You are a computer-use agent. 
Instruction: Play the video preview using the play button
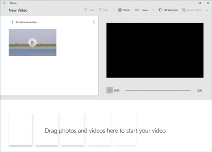(110, 90)
